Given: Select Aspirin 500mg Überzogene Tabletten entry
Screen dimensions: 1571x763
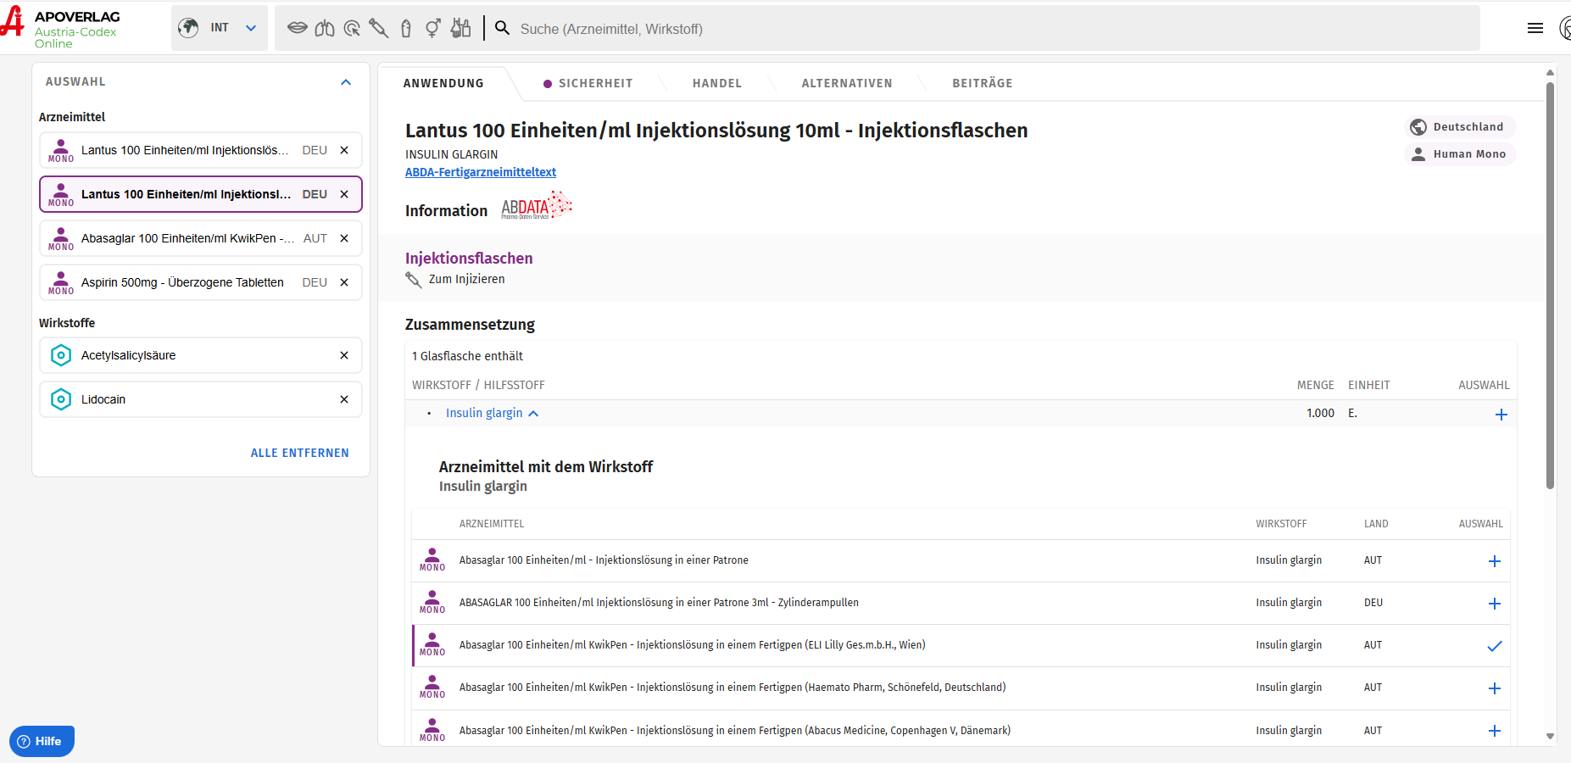Looking at the screenshot, I should [x=201, y=282].
